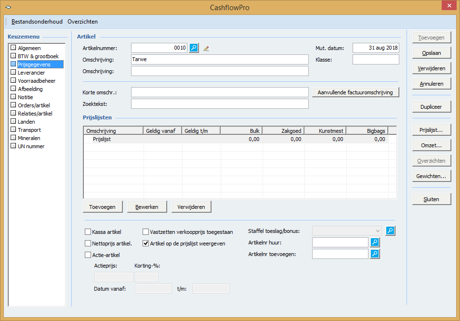460x321 pixels.
Task: Open the Prijslijst... button
Action: pos(432,130)
